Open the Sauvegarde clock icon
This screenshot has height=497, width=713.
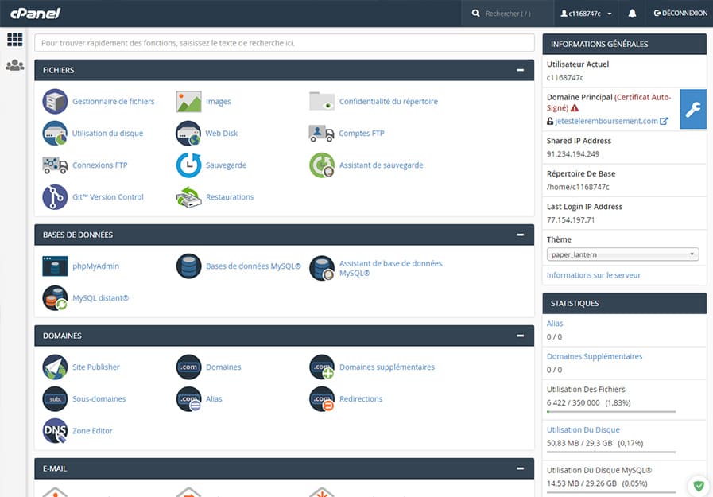(x=188, y=165)
